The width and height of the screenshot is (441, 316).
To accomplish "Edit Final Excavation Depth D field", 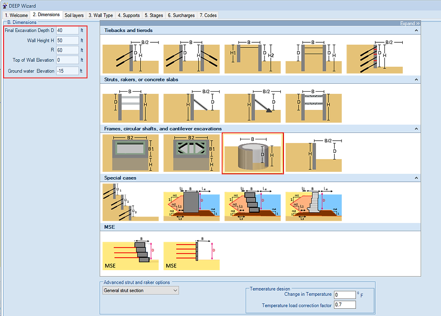I will 67,30.
